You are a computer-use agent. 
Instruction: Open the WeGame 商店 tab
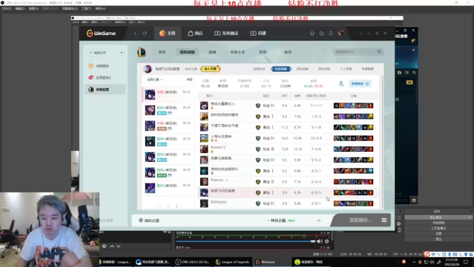[x=196, y=33]
